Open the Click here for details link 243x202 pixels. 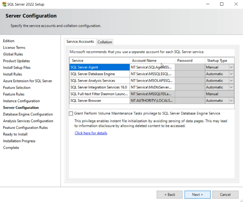tap(91, 133)
